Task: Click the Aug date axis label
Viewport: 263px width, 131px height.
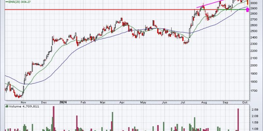Action: [x=204, y=102]
